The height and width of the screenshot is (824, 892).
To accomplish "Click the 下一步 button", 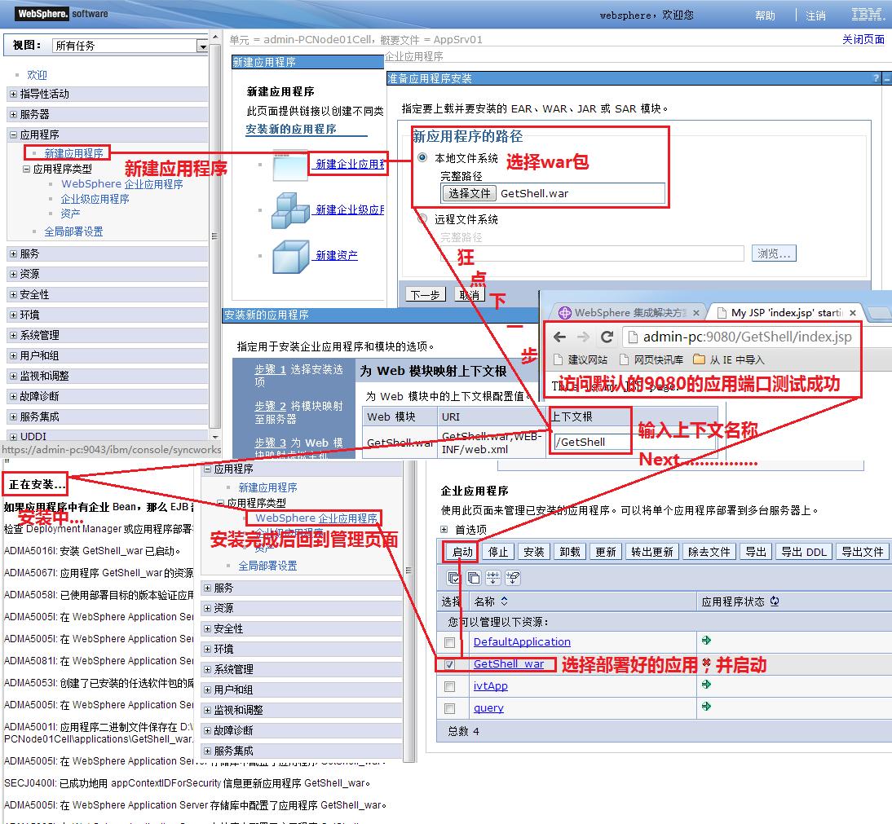I will [x=425, y=294].
